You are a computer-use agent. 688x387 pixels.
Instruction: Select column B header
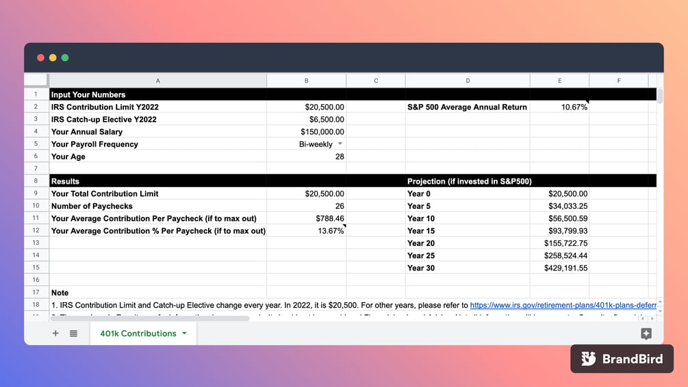coord(306,81)
